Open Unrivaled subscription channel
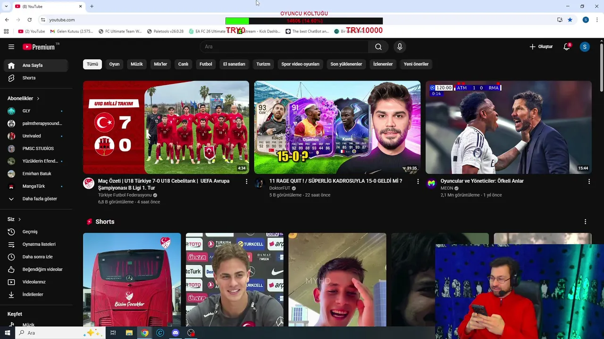 [36, 136]
